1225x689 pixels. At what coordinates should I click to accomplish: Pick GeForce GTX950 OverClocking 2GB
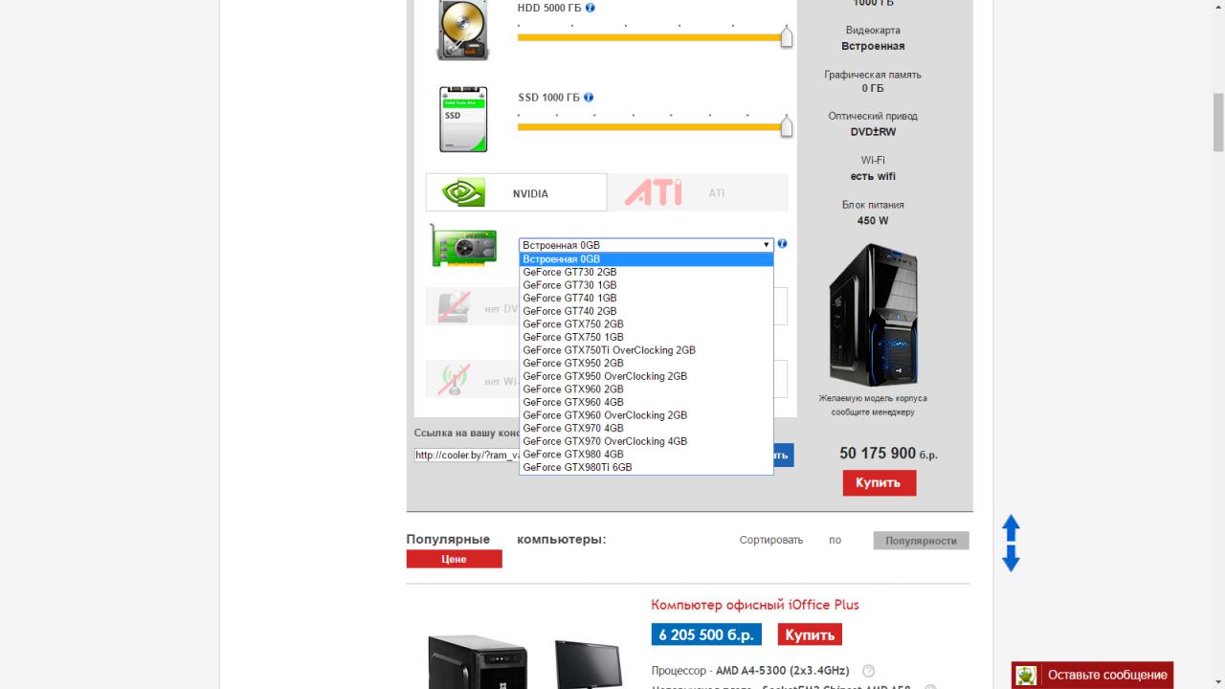pos(646,376)
